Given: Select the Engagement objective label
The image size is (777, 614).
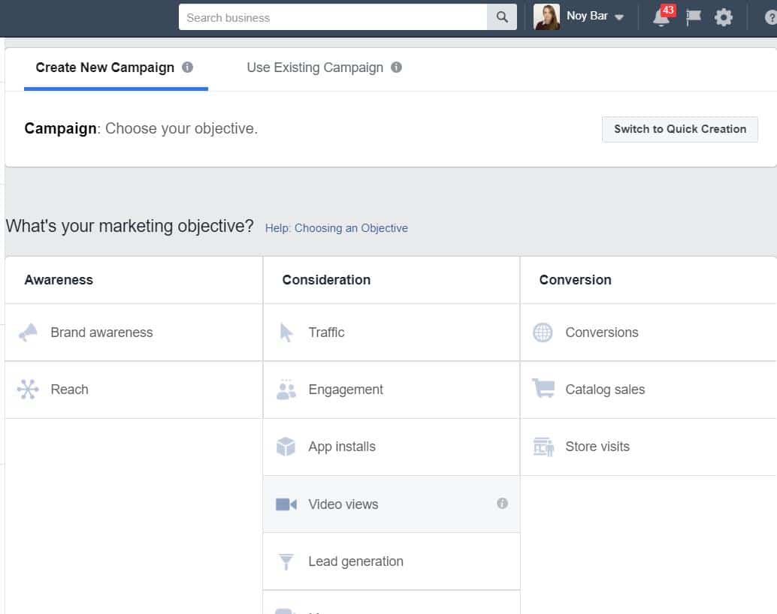Looking at the screenshot, I should tap(346, 390).
